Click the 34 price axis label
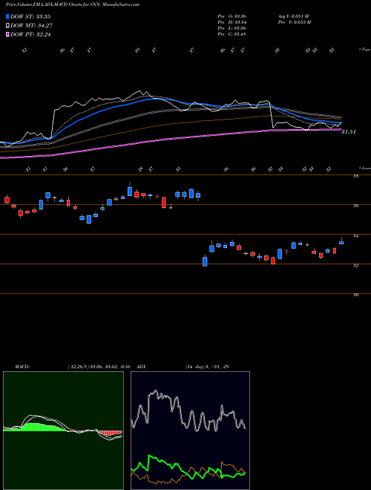371x490 pixels. [355, 235]
